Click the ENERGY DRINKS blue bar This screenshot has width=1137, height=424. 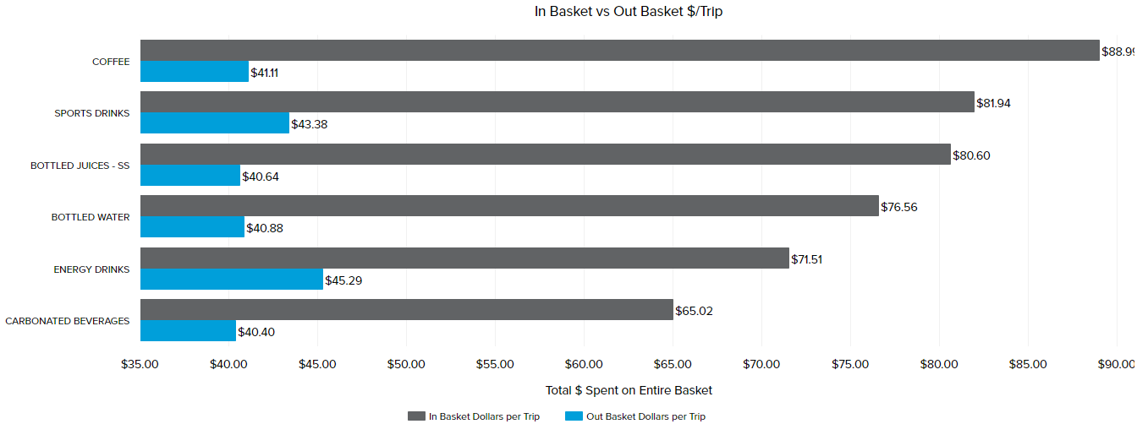(x=232, y=280)
